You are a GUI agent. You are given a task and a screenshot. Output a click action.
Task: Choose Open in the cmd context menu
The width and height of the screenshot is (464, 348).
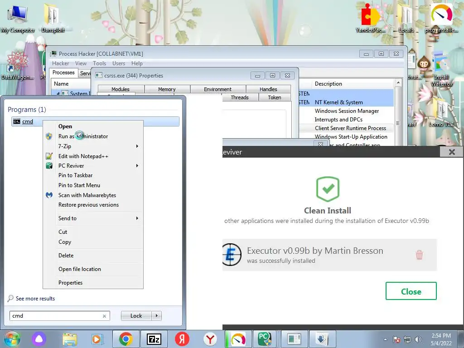pos(65,126)
